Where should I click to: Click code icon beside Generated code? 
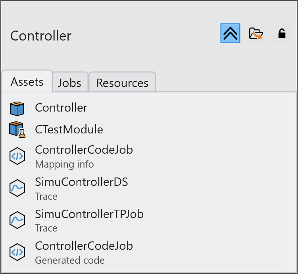point(17,252)
